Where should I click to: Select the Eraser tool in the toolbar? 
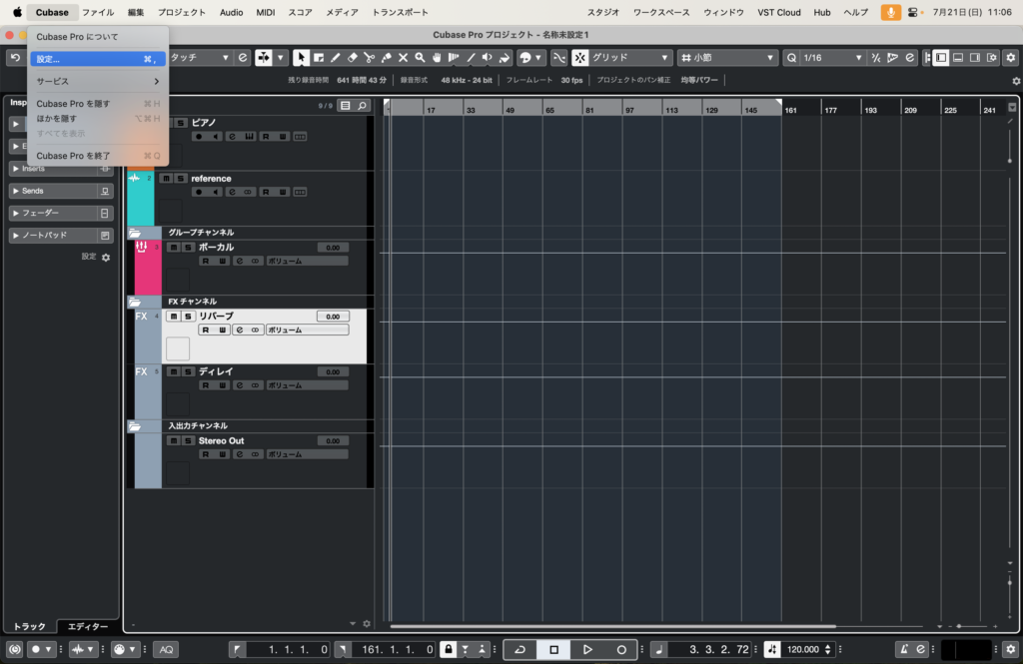[352, 58]
